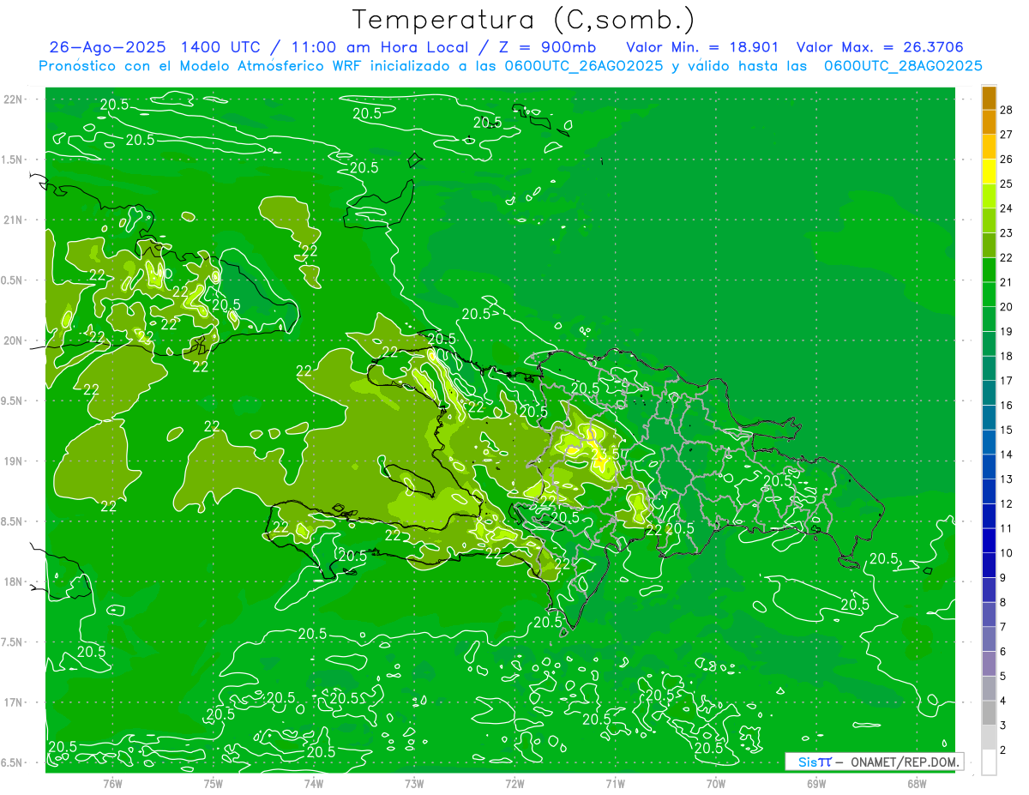Pick the gray swatch between 3 and 4
This screenshot has height=795, width=1029.
click(989, 713)
